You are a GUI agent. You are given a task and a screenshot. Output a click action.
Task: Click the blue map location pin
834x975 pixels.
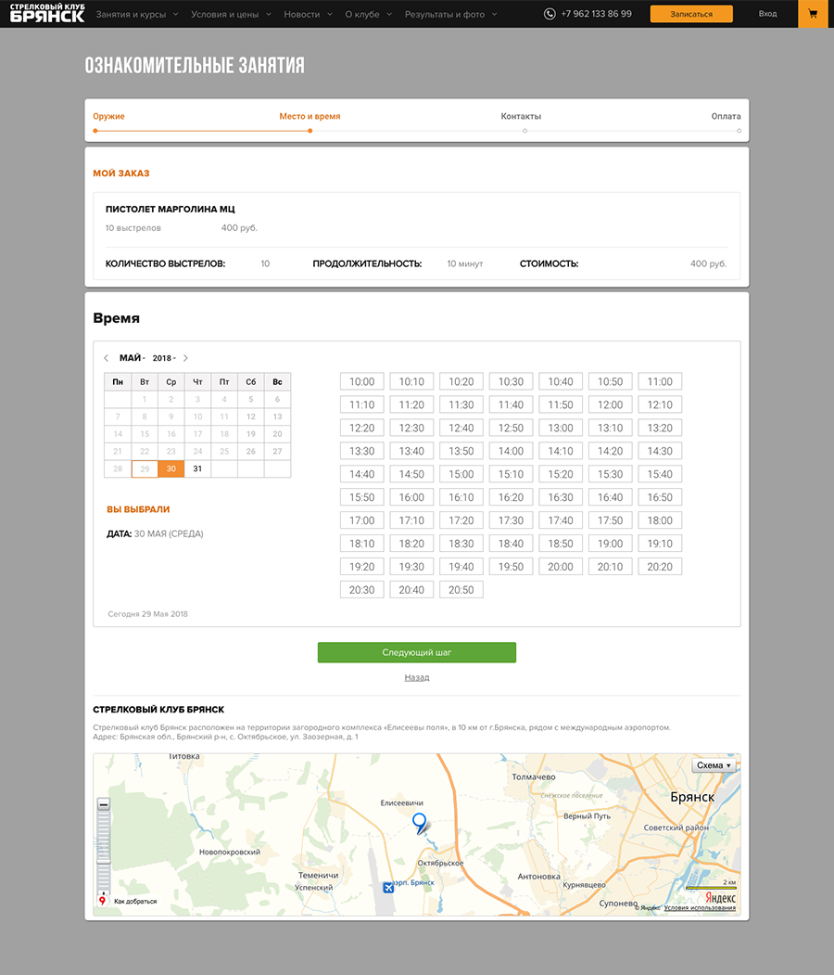[420, 823]
